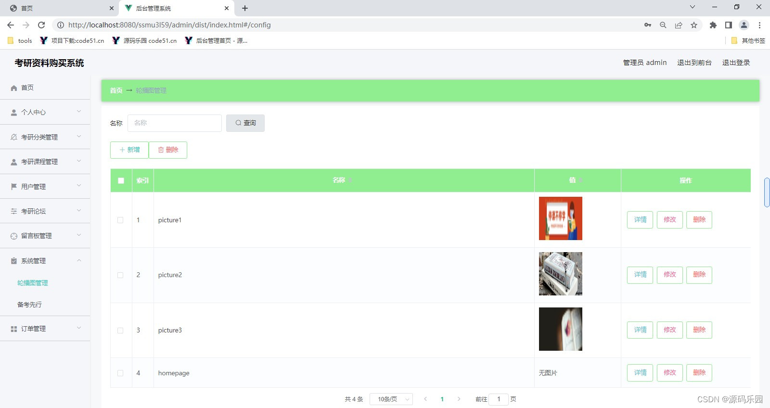Open the 源码乐园 code51.cn bookmark
This screenshot has height=408, width=770.
[144, 41]
